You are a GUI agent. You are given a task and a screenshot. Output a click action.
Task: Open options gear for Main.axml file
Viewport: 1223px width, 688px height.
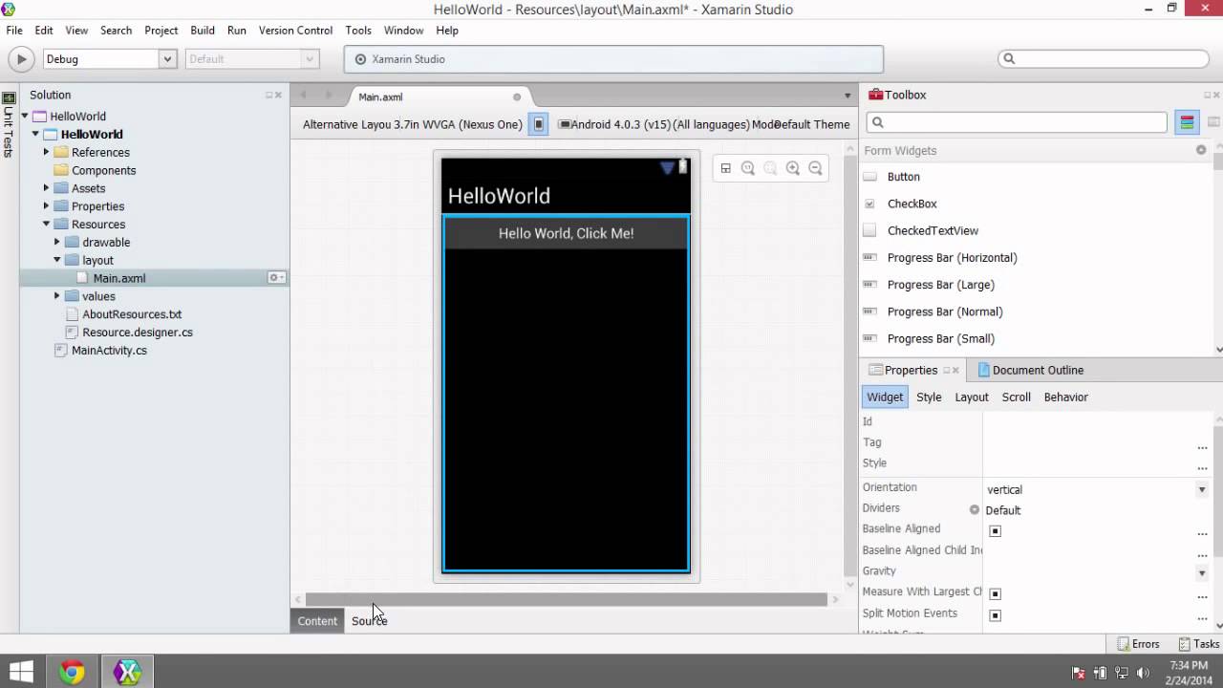(x=275, y=278)
